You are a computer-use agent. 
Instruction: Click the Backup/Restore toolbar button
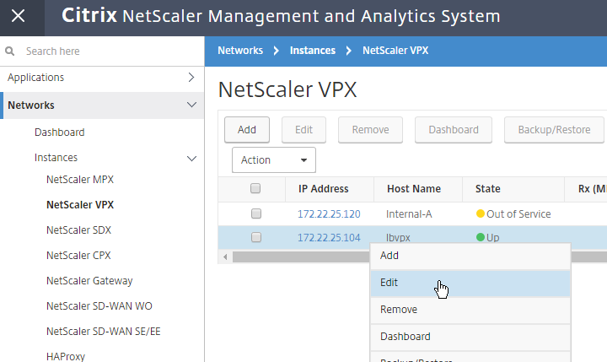click(x=554, y=130)
